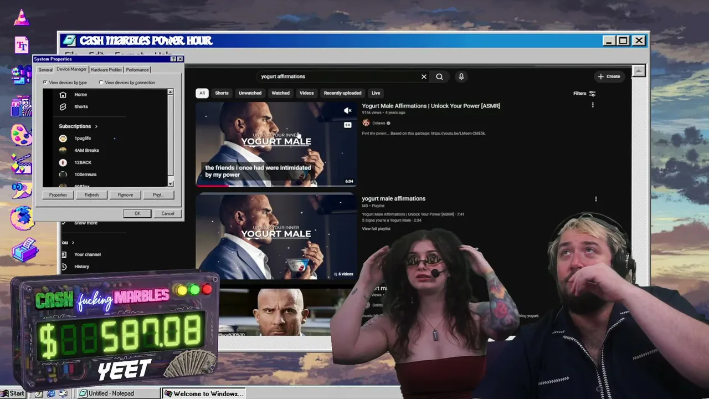The height and width of the screenshot is (399, 709).
Task: Start voice search with the microphone icon
Action: 461,76
